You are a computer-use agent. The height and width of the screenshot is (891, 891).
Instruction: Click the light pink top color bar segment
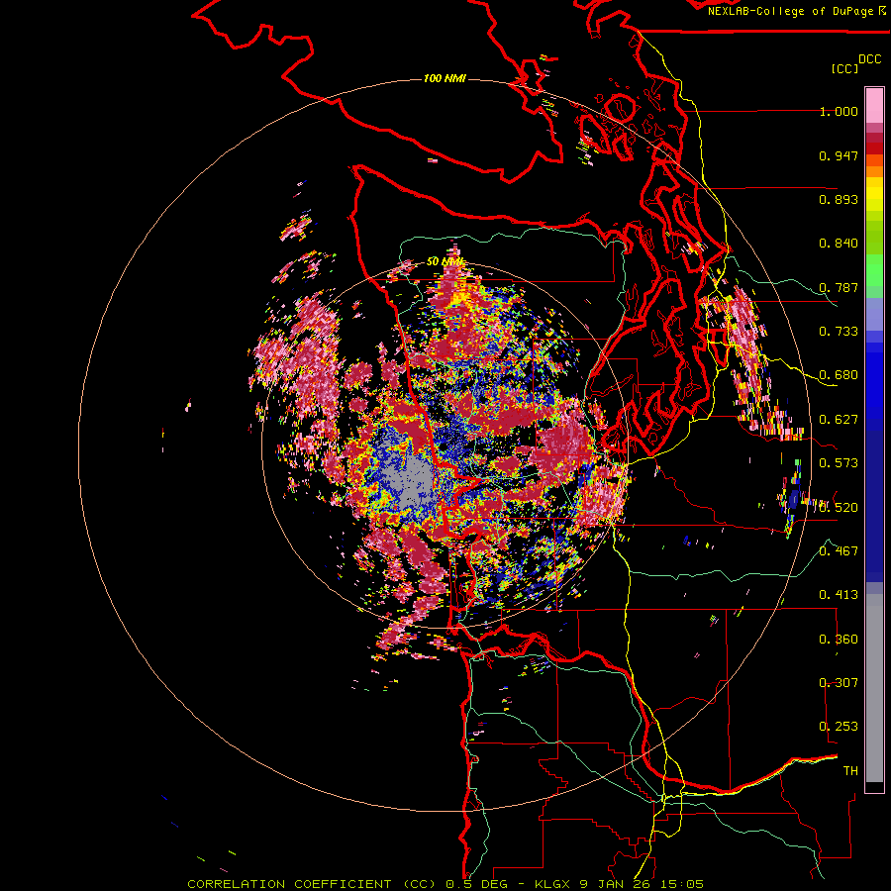(x=874, y=105)
